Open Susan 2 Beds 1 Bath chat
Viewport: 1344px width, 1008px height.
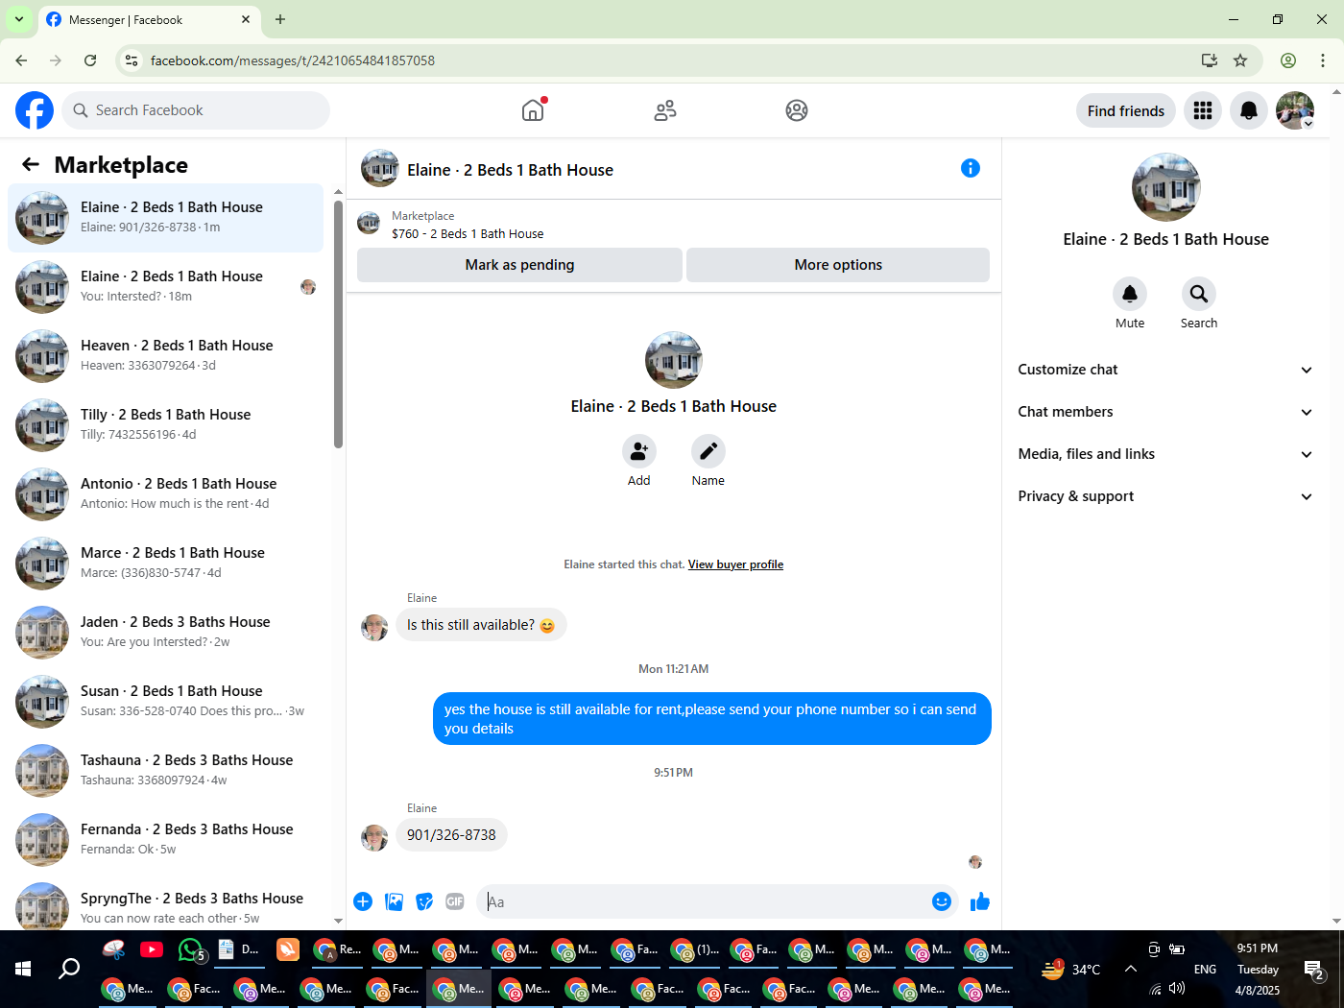point(166,702)
